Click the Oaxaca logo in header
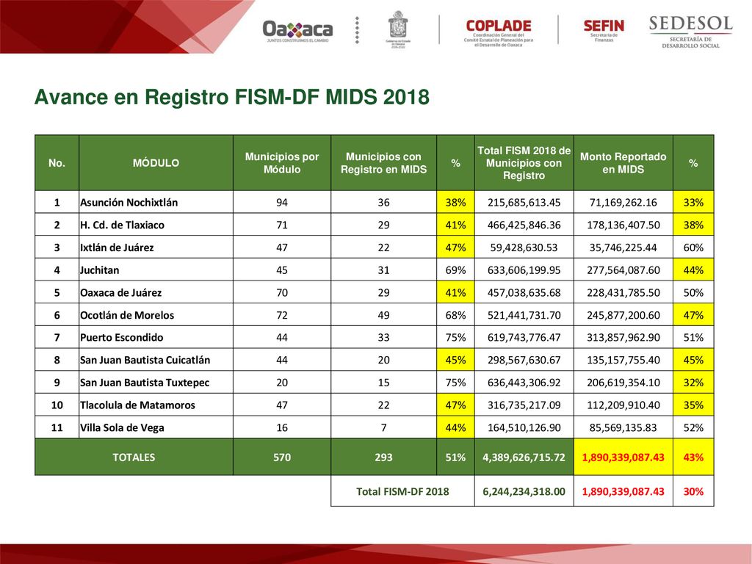The height and width of the screenshot is (564, 752). pyautogui.click(x=297, y=31)
